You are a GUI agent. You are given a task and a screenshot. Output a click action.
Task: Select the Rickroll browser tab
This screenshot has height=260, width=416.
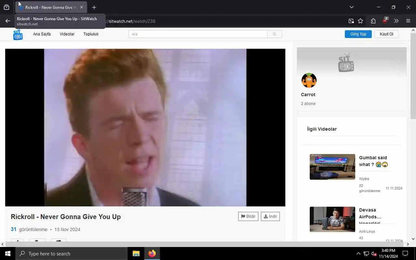[50, 7]
